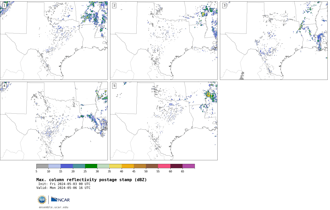Click the NCAR logo
The width and height of the screenshot is (330, 210).
click(x=60, y=200)
